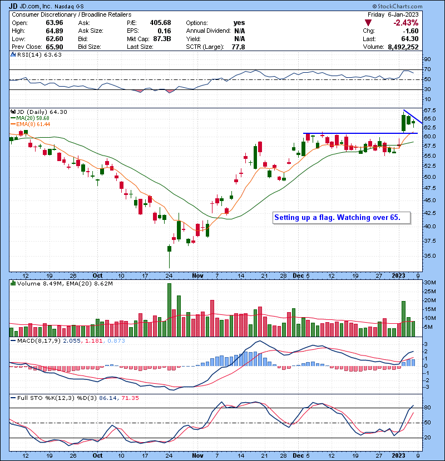Click the 'Ask Size:' label
The height and width of the screenshot is (461, 445).
click(91, 31)
